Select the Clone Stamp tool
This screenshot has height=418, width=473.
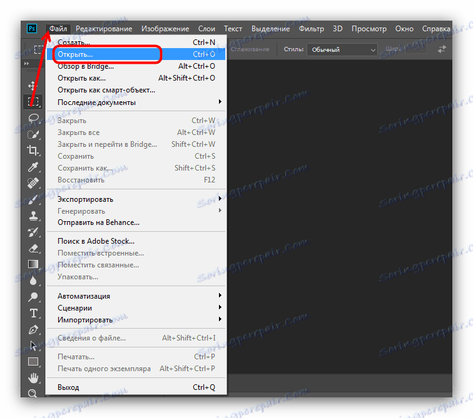coord(33,216)
